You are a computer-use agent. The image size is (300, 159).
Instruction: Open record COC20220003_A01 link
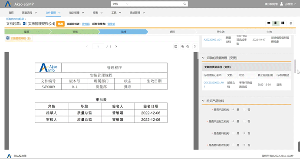click(214, 85)
